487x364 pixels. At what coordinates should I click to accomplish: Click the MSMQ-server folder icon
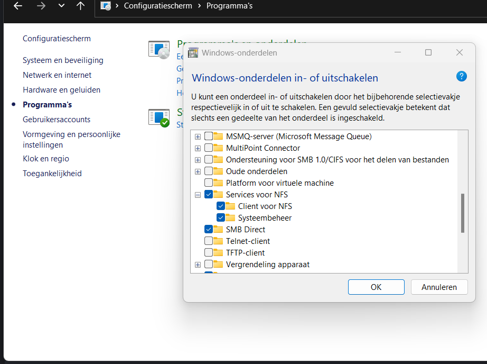click(218, 136)
